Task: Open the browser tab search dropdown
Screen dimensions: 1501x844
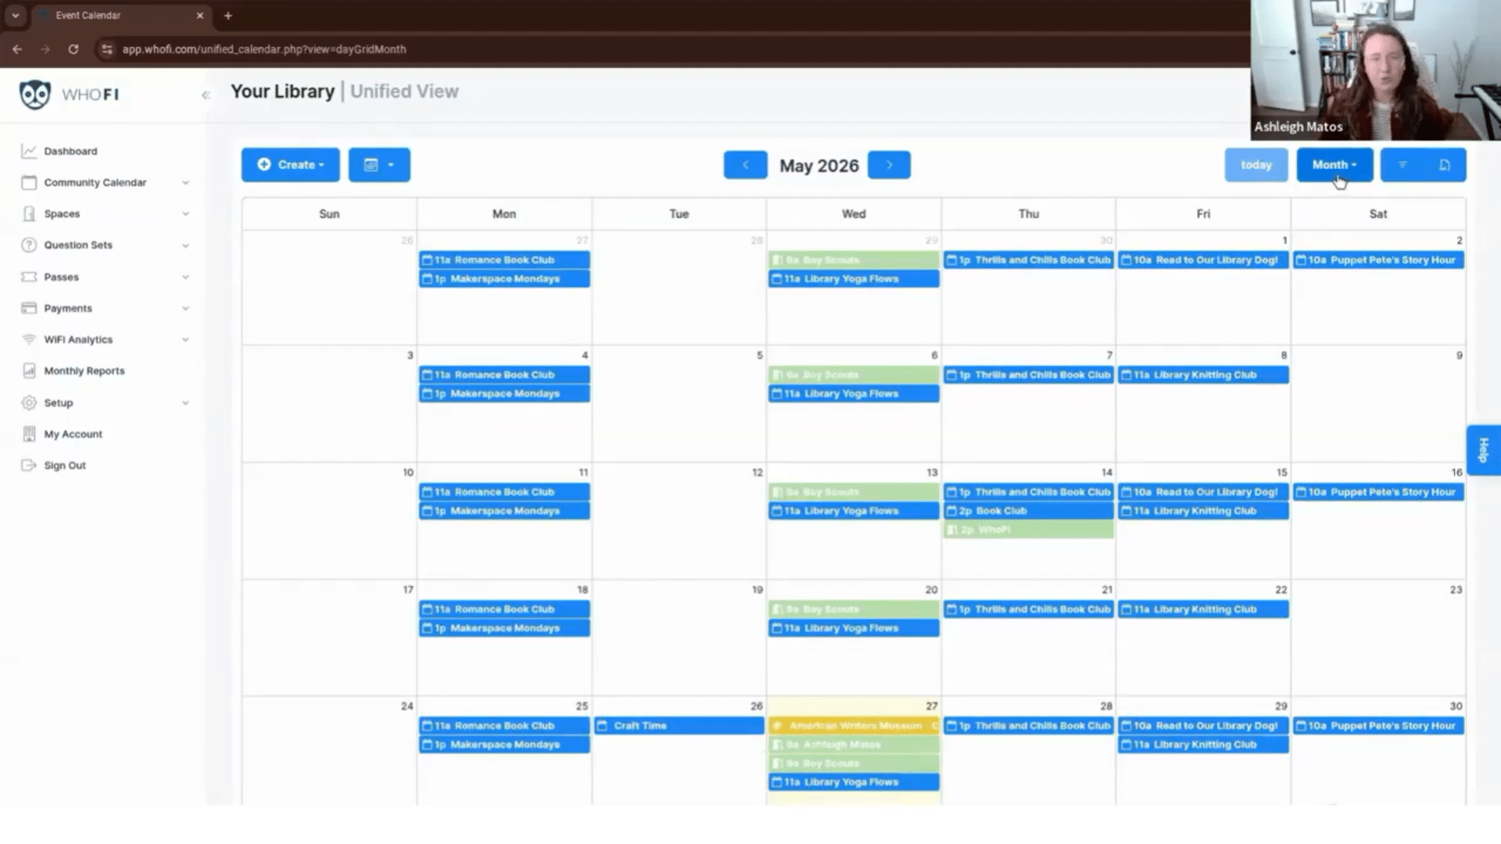Action: pos(15,16)
